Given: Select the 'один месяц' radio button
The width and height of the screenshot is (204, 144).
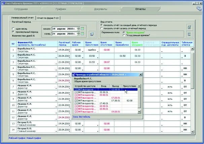Looking at the screenshot, I should point(13,28).
